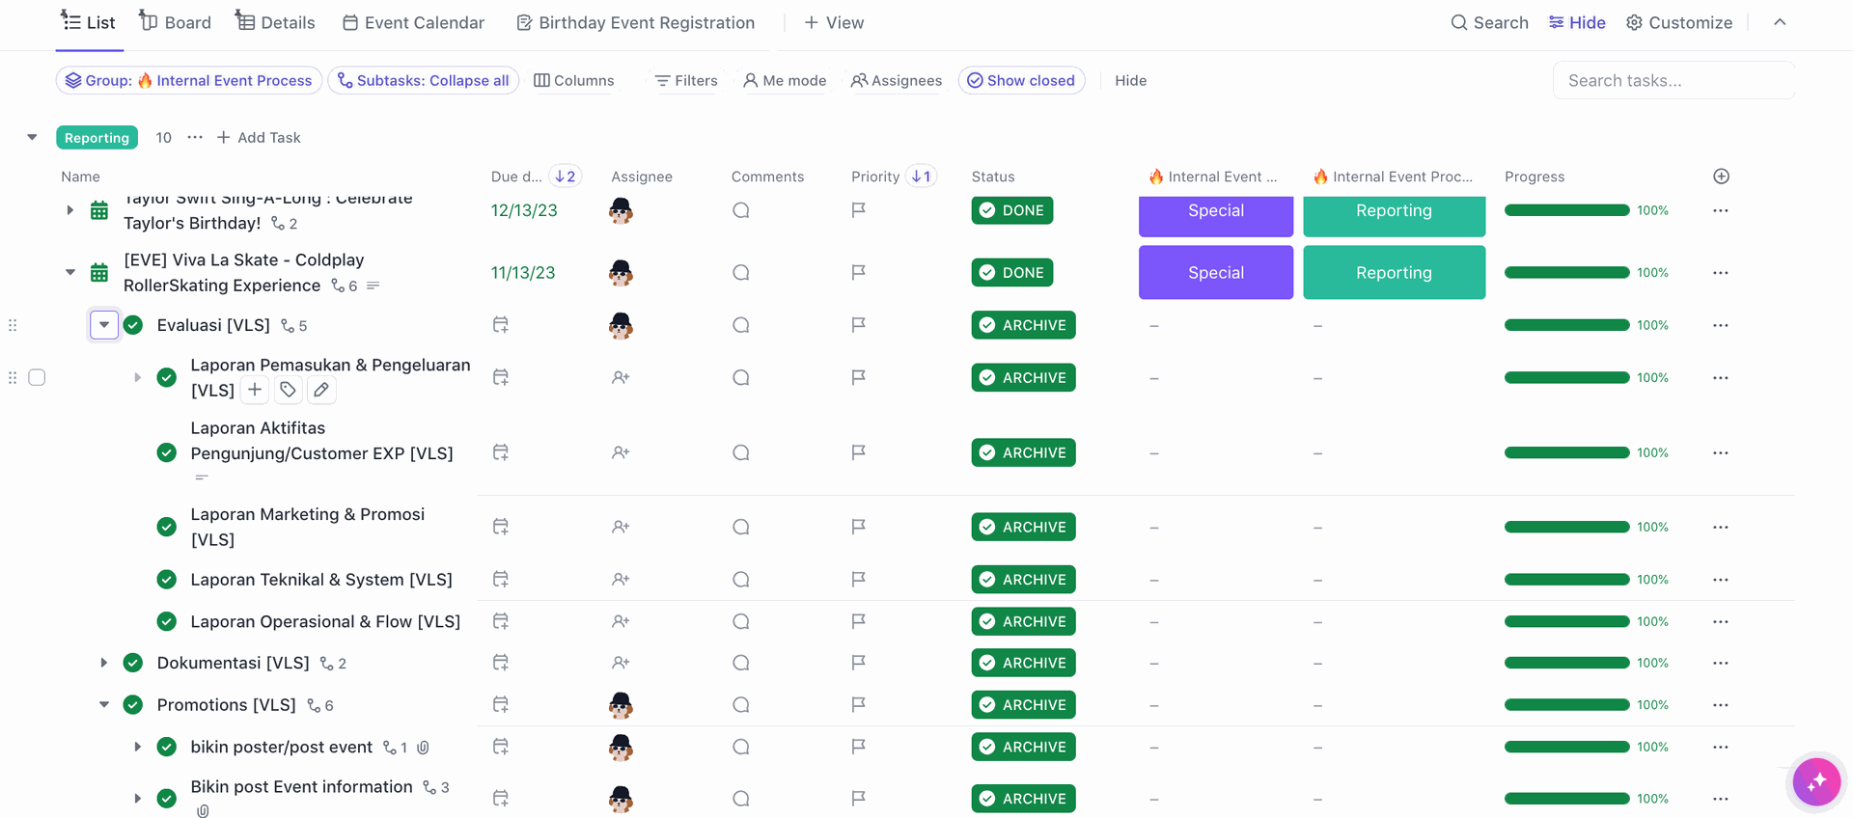1853x818 pixels.
Task: Open the Columns settings
Action: pyautogui.click(x=574, y=80)
